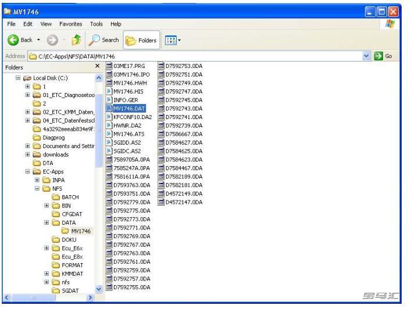Click the MV1746.ATS file icon

[x=109, y=134]
